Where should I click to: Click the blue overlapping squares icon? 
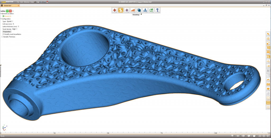(139, 10)
